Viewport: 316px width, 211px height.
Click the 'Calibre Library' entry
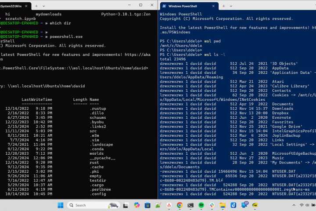coord(291,86)
